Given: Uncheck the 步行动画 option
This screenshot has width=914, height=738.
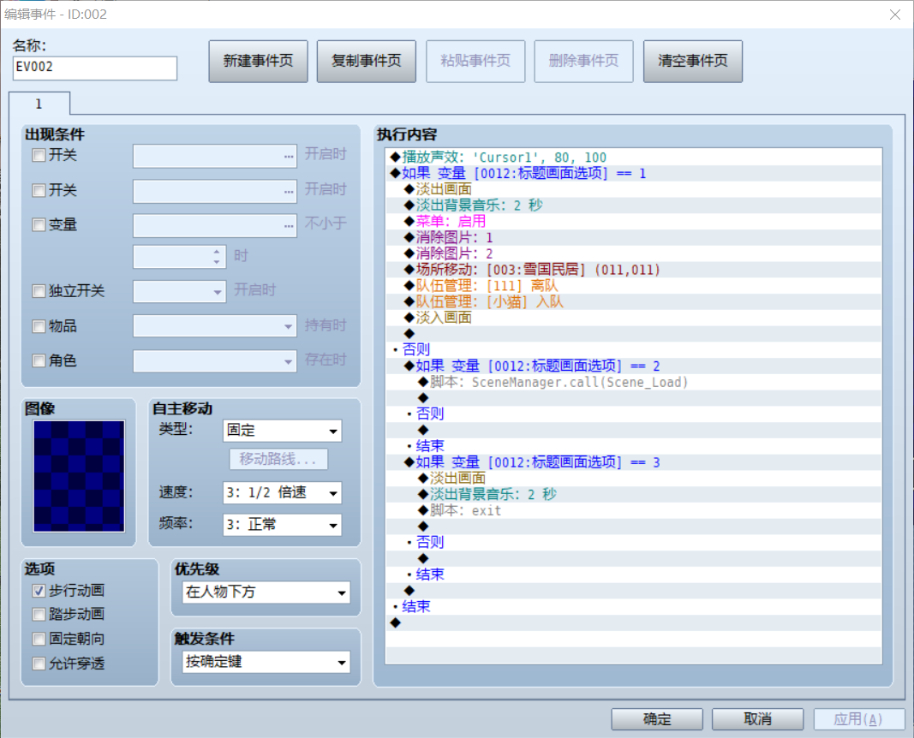Looking at the screenshot, I should (x=39, y=591).
